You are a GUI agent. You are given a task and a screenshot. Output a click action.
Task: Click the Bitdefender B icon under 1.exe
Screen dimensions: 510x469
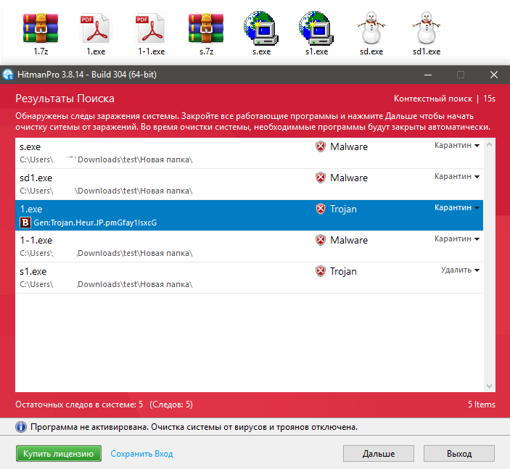(x=25, y=223)
